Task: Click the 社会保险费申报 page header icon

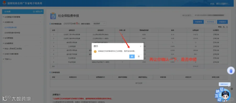Action: click(53, 16)
